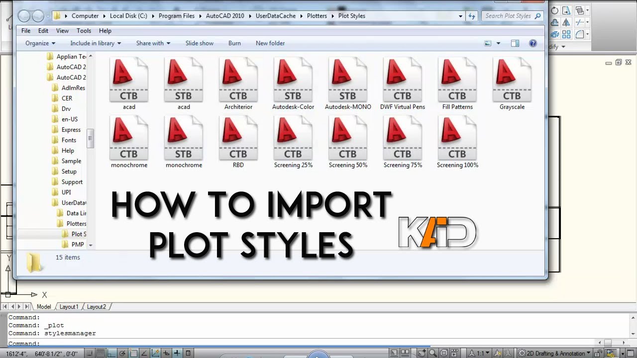
Task: Select the DWF Virtual Pens file
Action: (403, 84)
